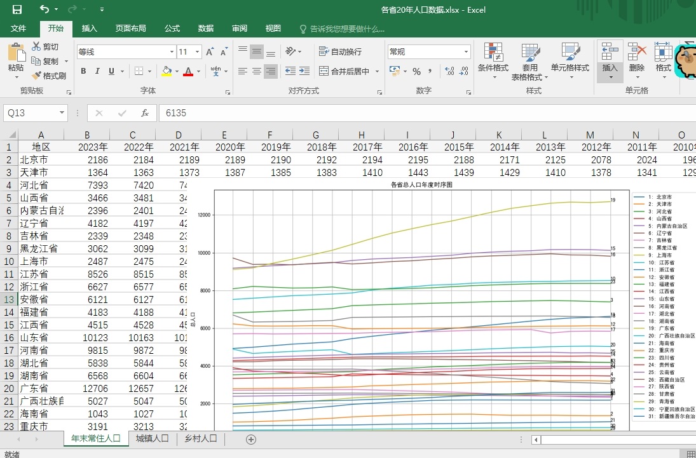696x458 pixels.
Task: Click the Percent Style icon
Action: pos(416,71)
